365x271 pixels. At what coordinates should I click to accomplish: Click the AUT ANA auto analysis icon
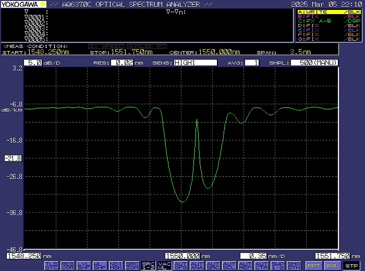pos(197,266)
